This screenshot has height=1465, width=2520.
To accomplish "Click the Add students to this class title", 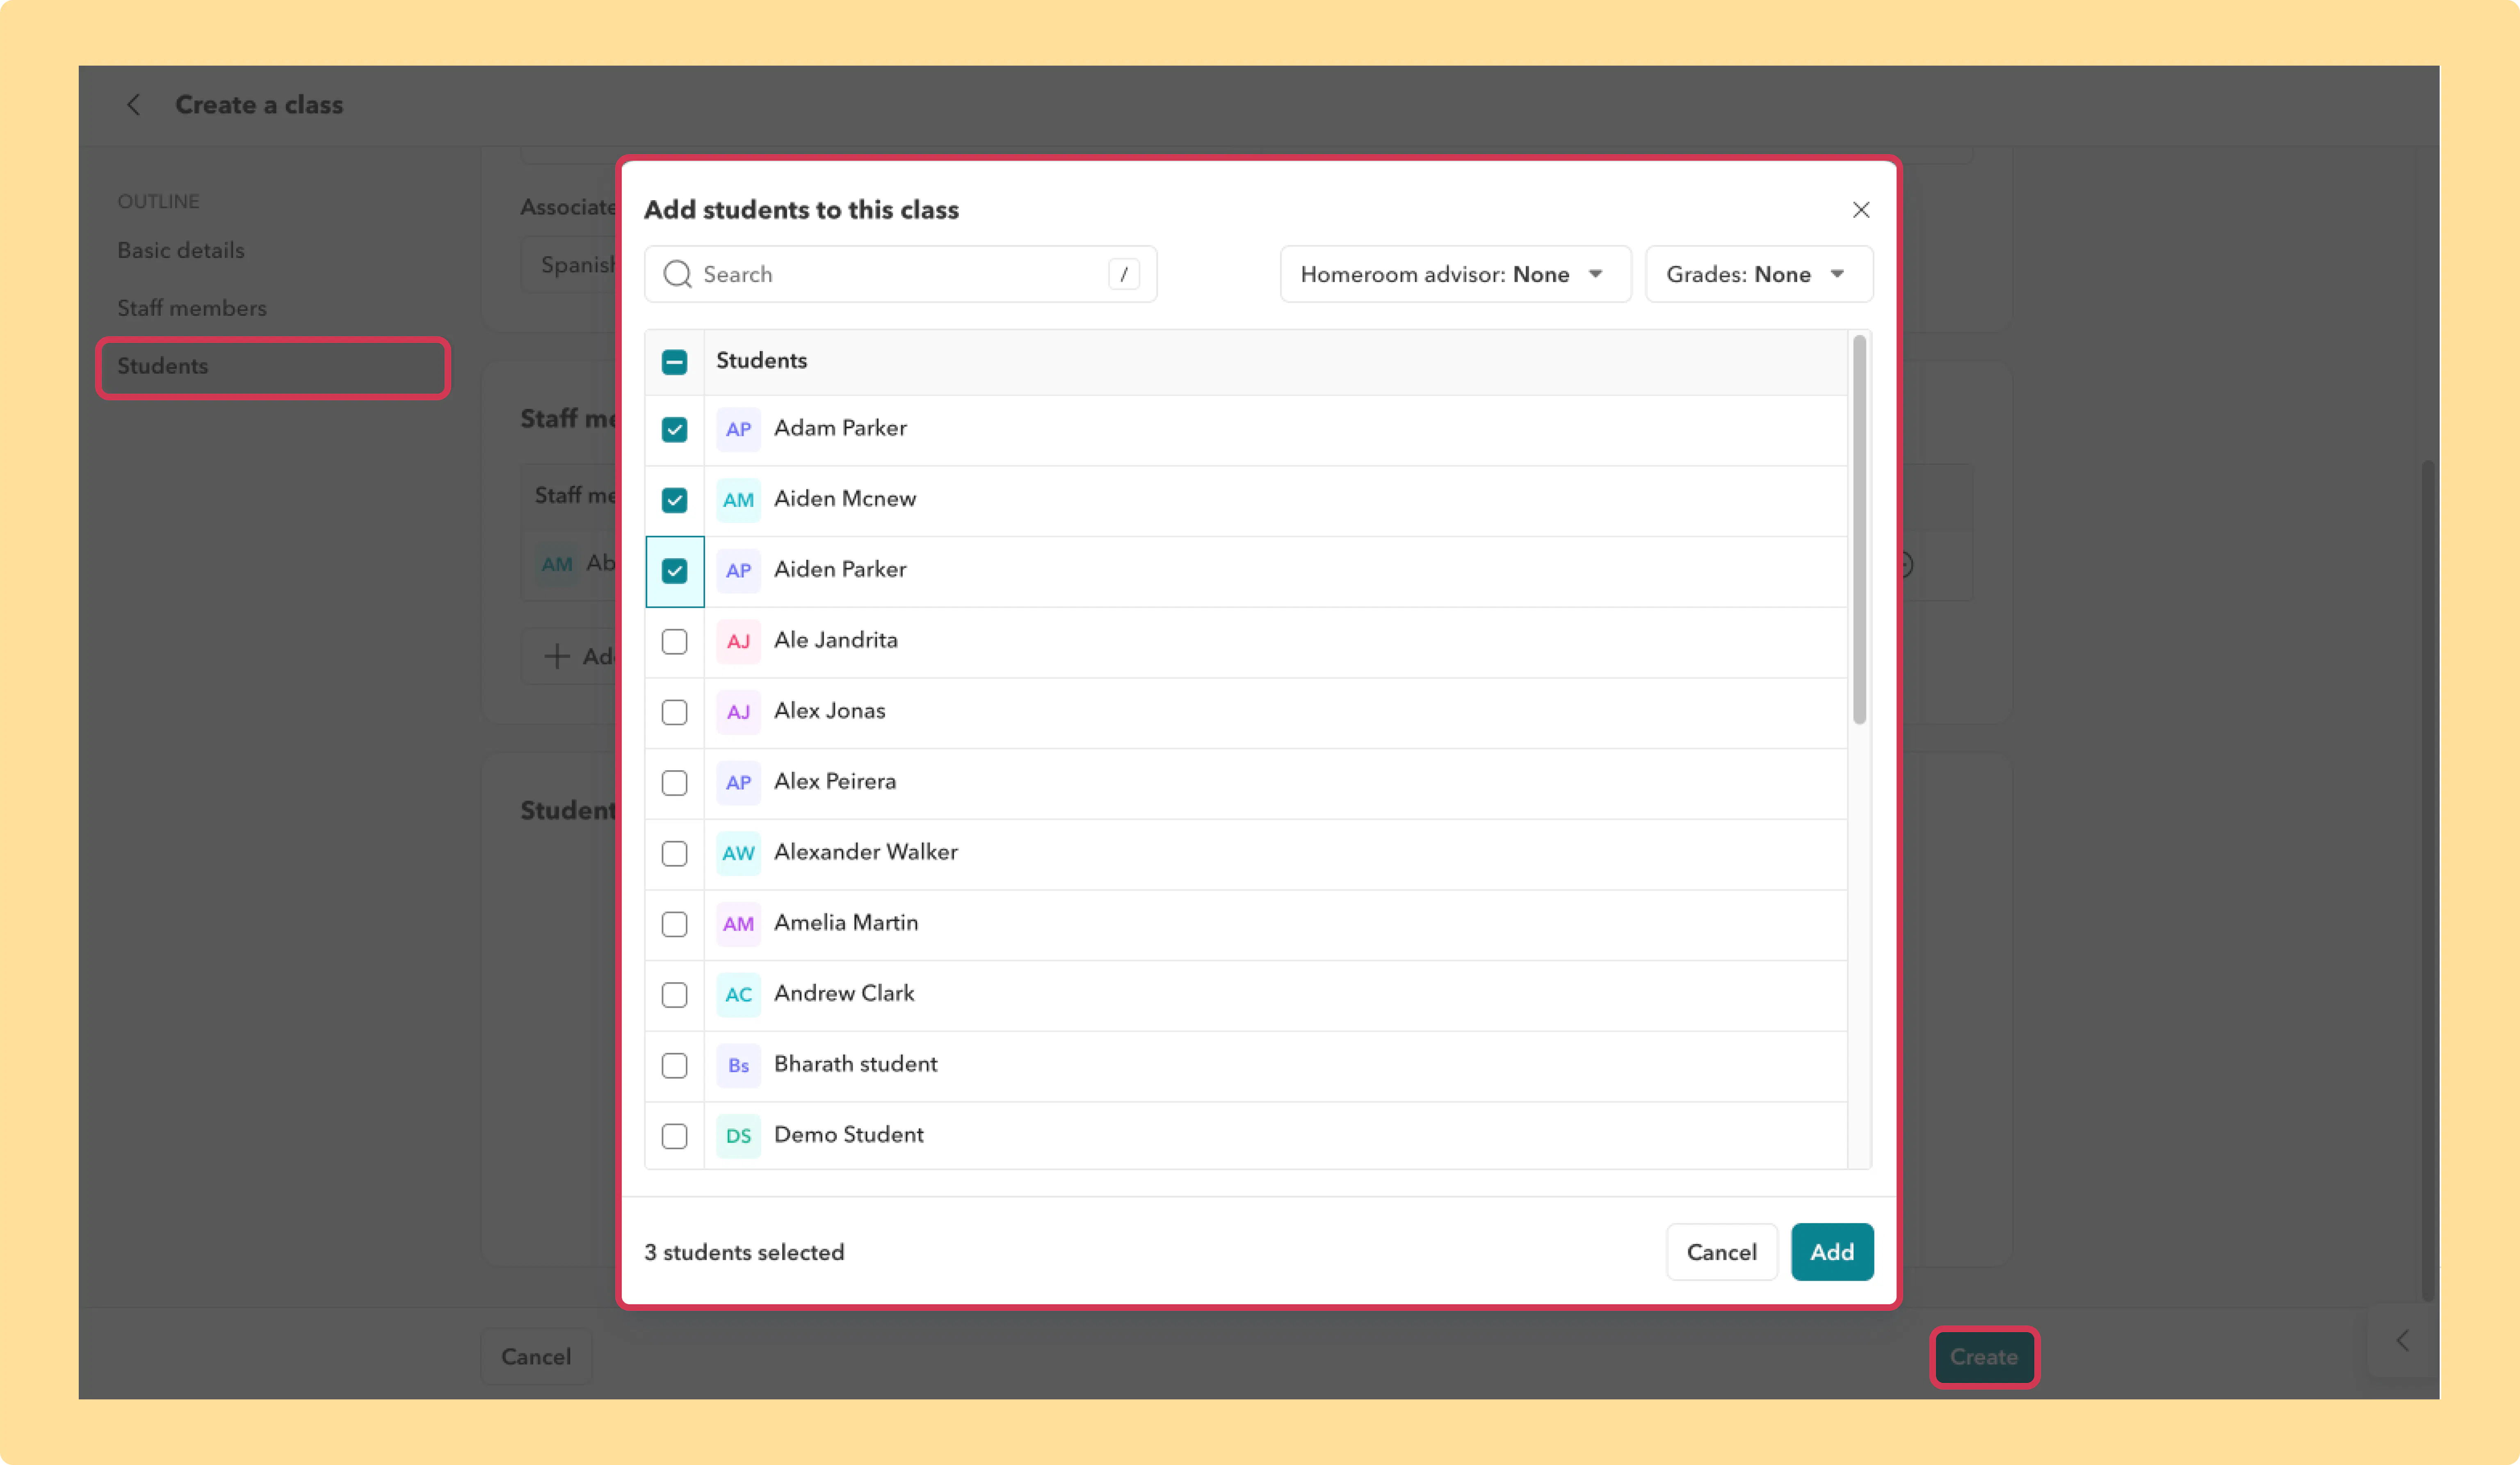I will click(801, 210).
